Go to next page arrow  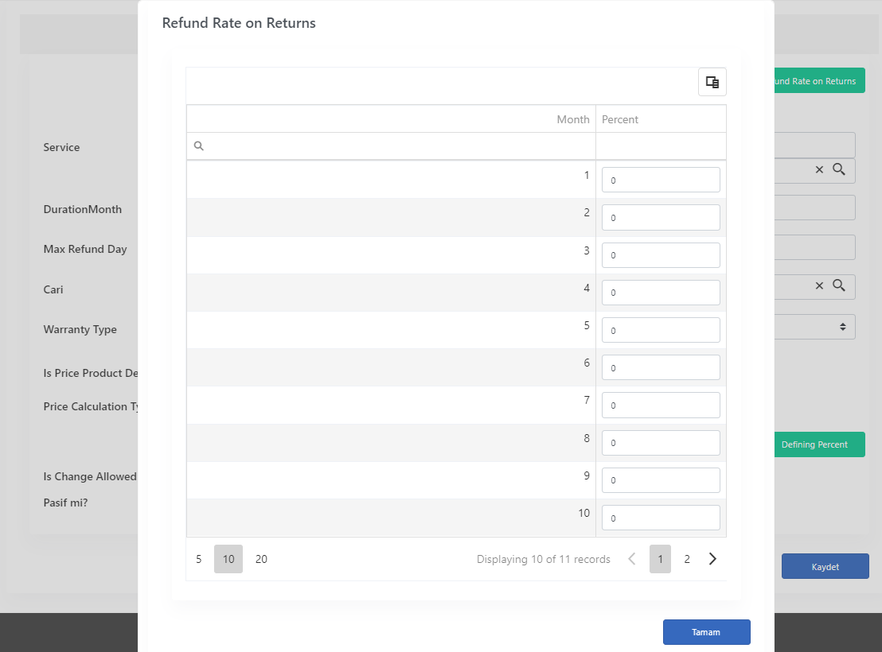point(712,559)
